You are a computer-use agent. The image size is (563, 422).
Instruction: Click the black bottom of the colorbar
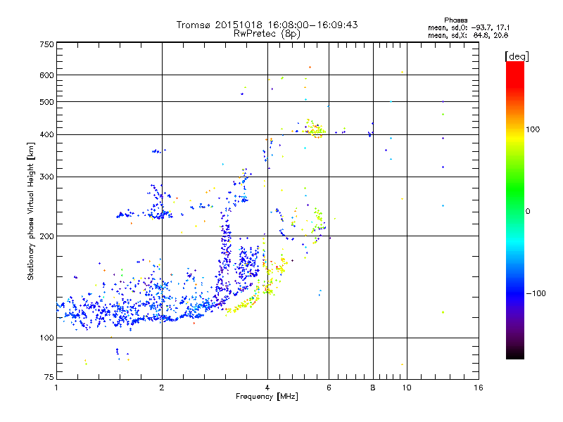(515, 354)
